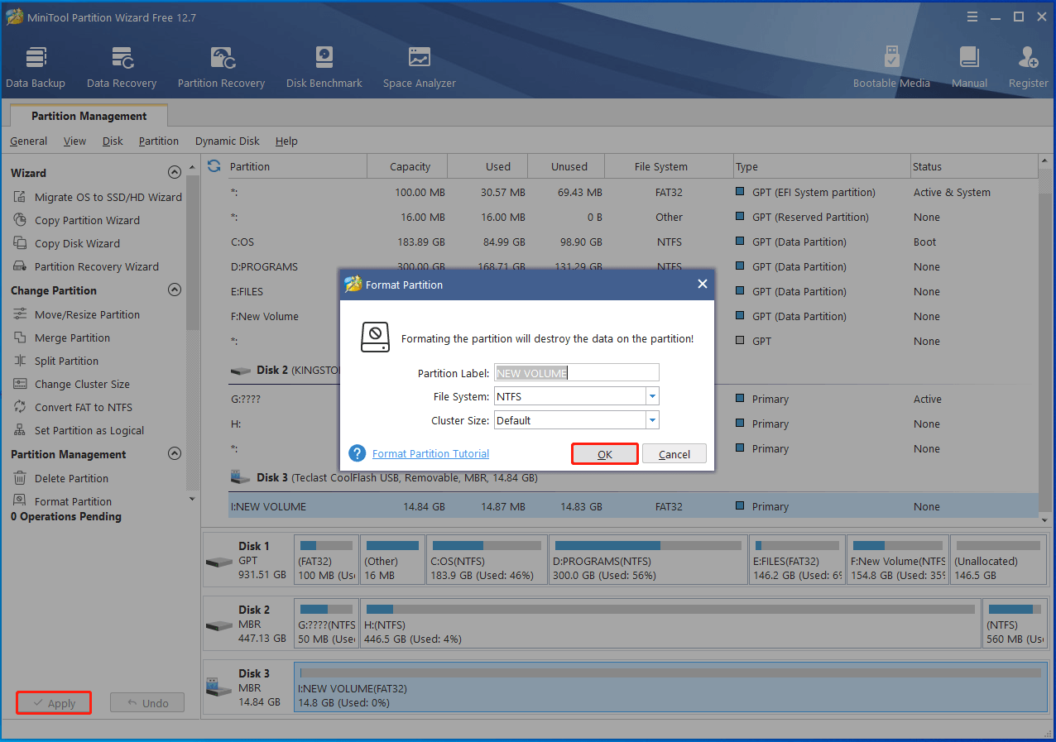Open the View menu

74,141
